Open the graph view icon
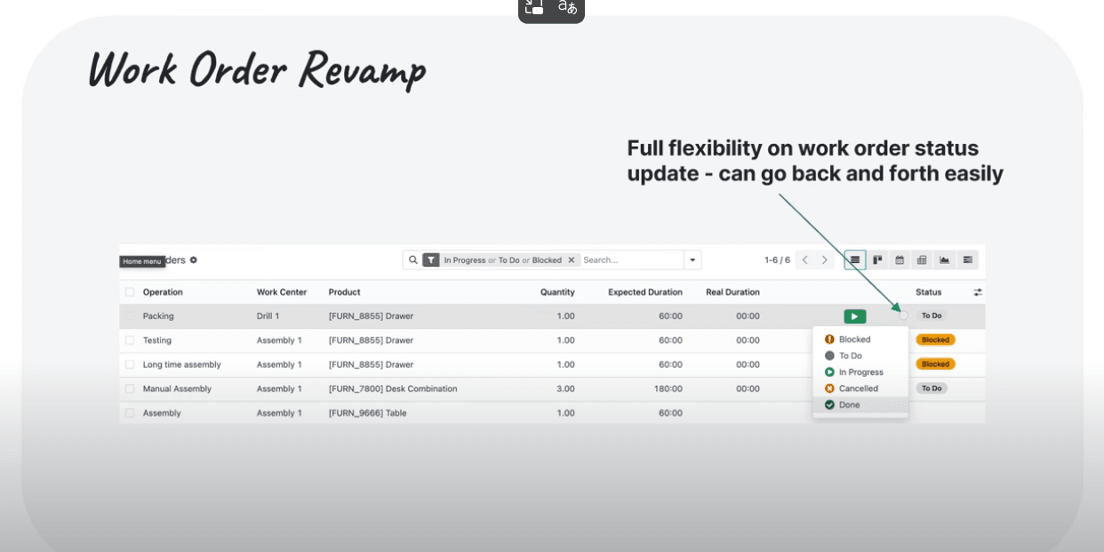 point(944,260)
